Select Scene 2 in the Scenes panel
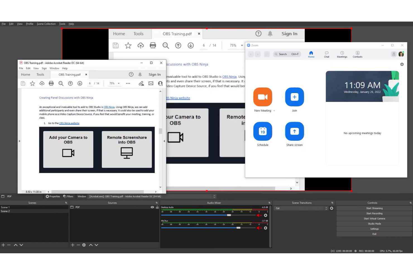 tap(5, 211)
